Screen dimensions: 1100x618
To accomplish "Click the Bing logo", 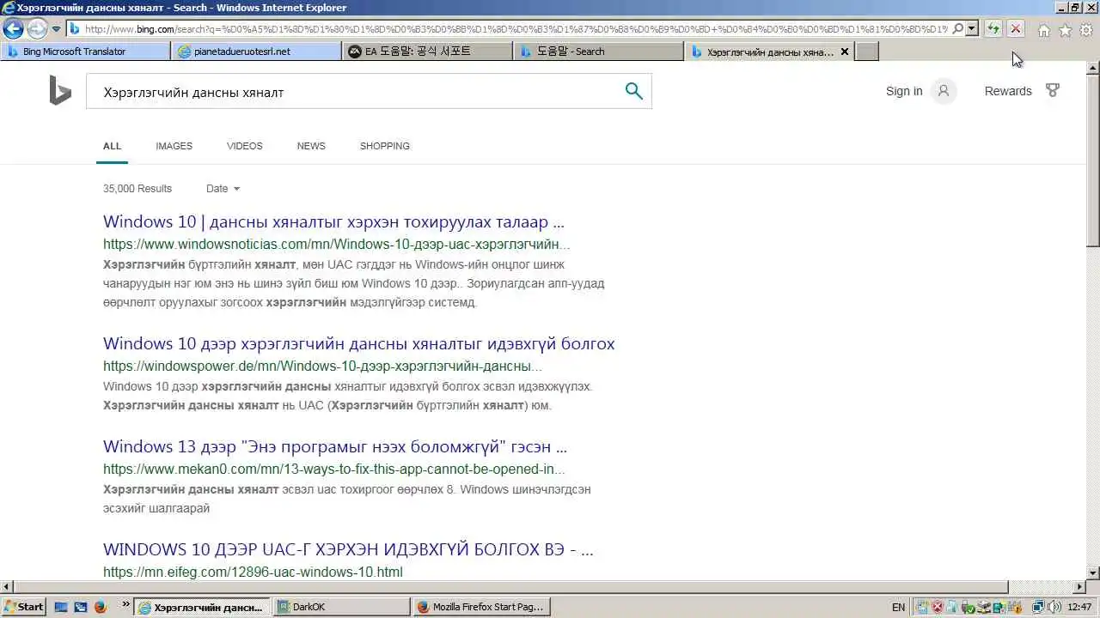I will (x=60, y=91).
